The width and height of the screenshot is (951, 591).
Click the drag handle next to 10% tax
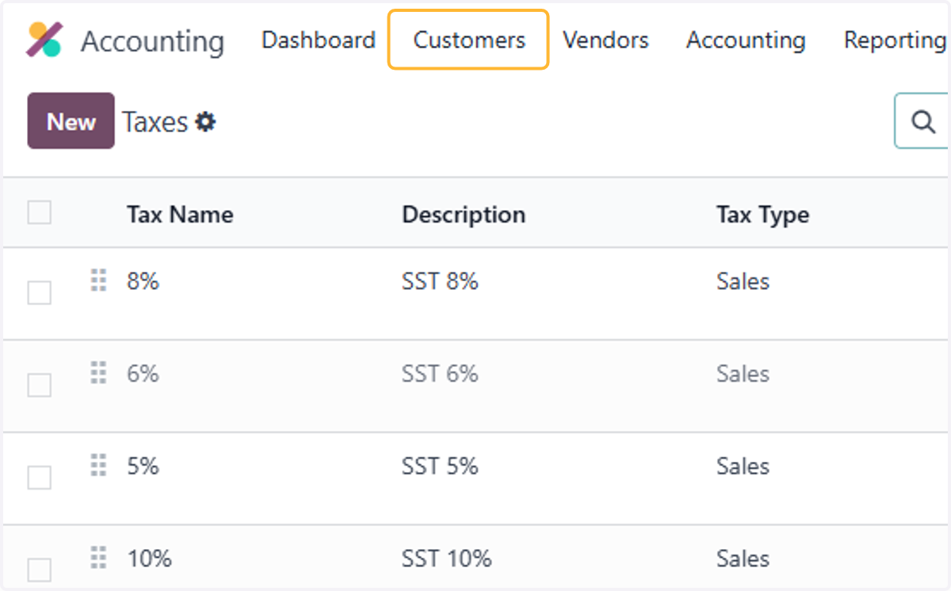coord(98,559)
